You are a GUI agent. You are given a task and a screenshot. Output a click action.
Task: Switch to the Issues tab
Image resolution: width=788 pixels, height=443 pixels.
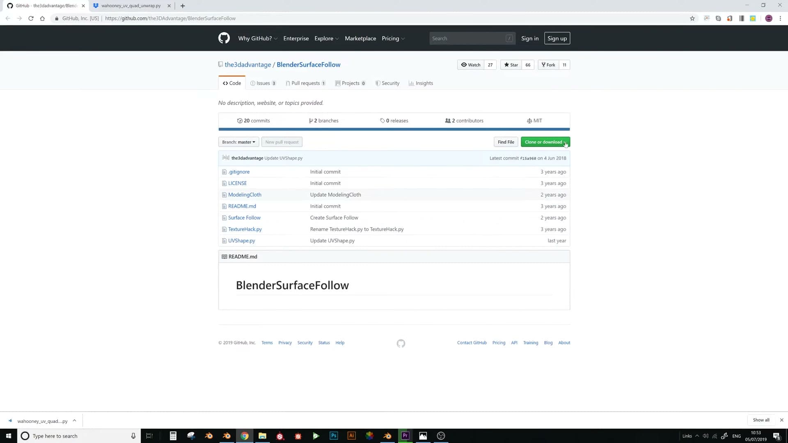(x=263, y=83)
